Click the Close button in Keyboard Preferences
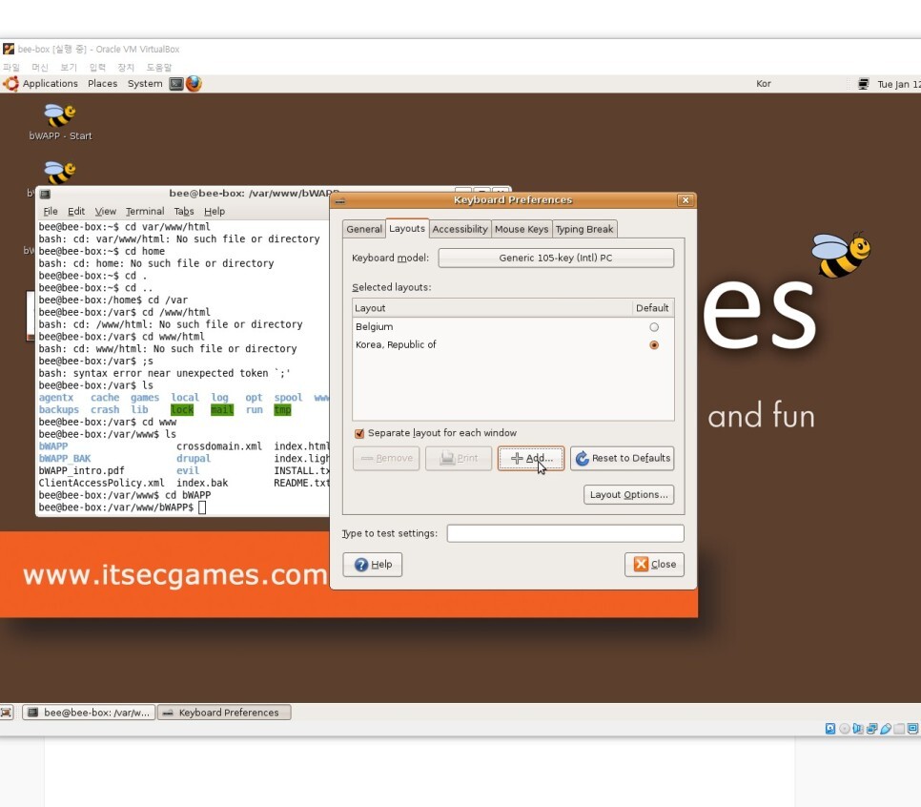The image size is (921, 807). 654,565
